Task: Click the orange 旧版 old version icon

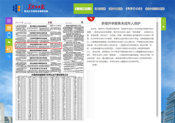Action: click(9, 49)
